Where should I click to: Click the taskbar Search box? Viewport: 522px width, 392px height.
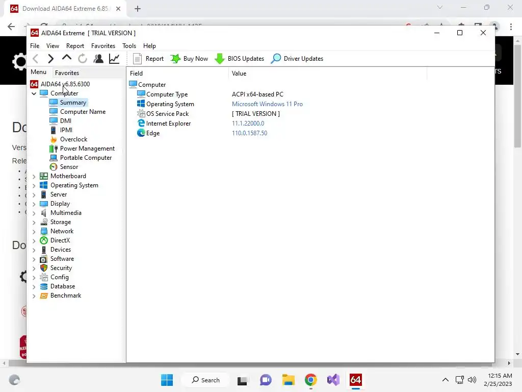(206, 380)
